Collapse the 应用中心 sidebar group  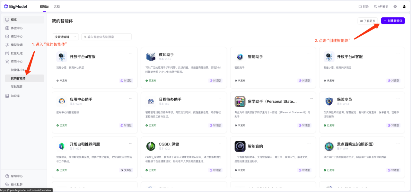point(24,61)
